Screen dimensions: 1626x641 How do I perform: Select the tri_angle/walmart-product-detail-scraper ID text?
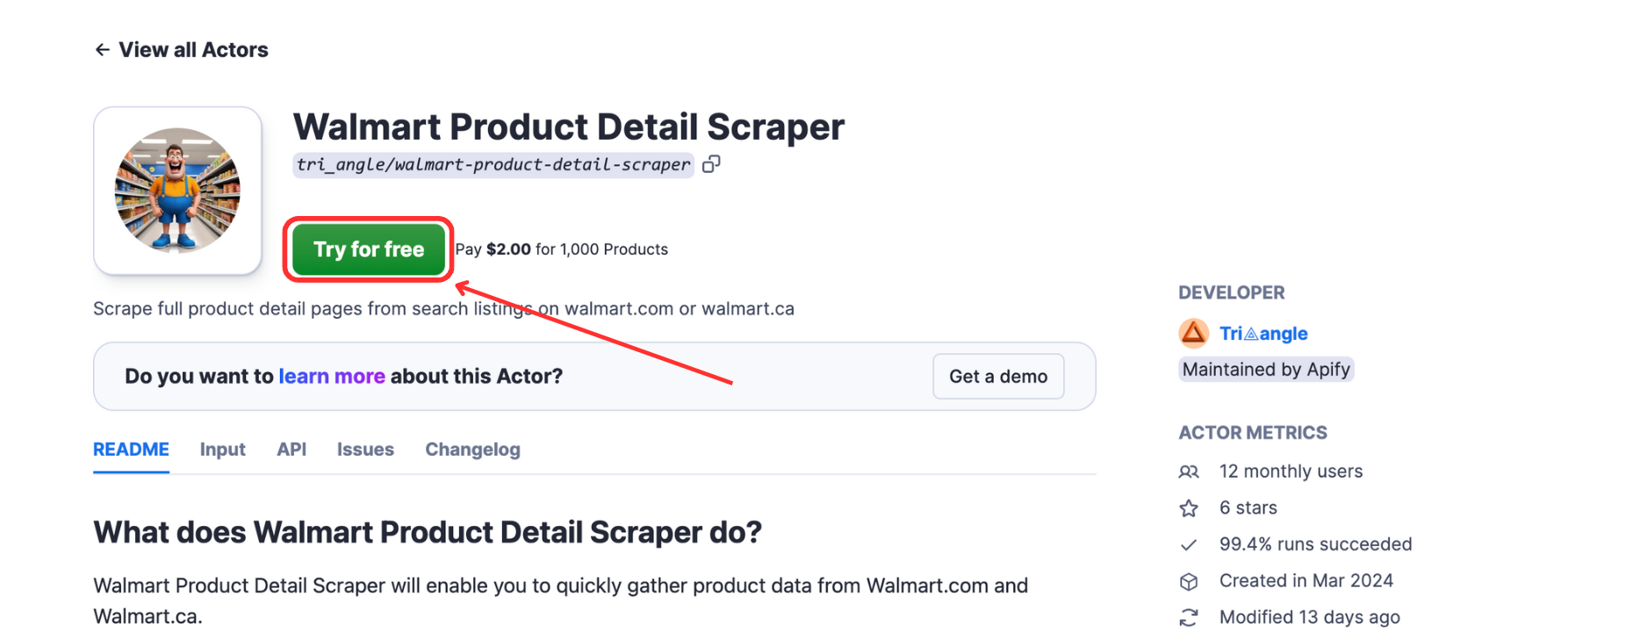(492, 164)
